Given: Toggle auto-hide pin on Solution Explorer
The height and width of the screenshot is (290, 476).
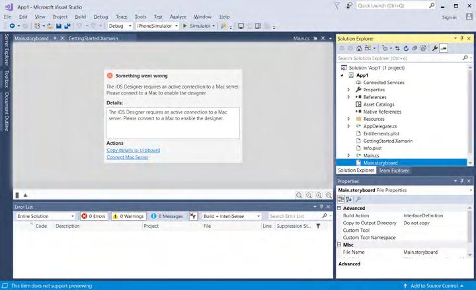Looking at the screenshot, I should [462, 38].
